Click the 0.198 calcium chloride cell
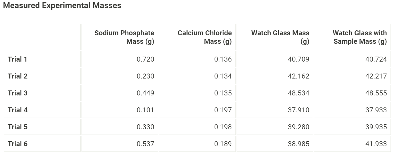 click(223, 127)
